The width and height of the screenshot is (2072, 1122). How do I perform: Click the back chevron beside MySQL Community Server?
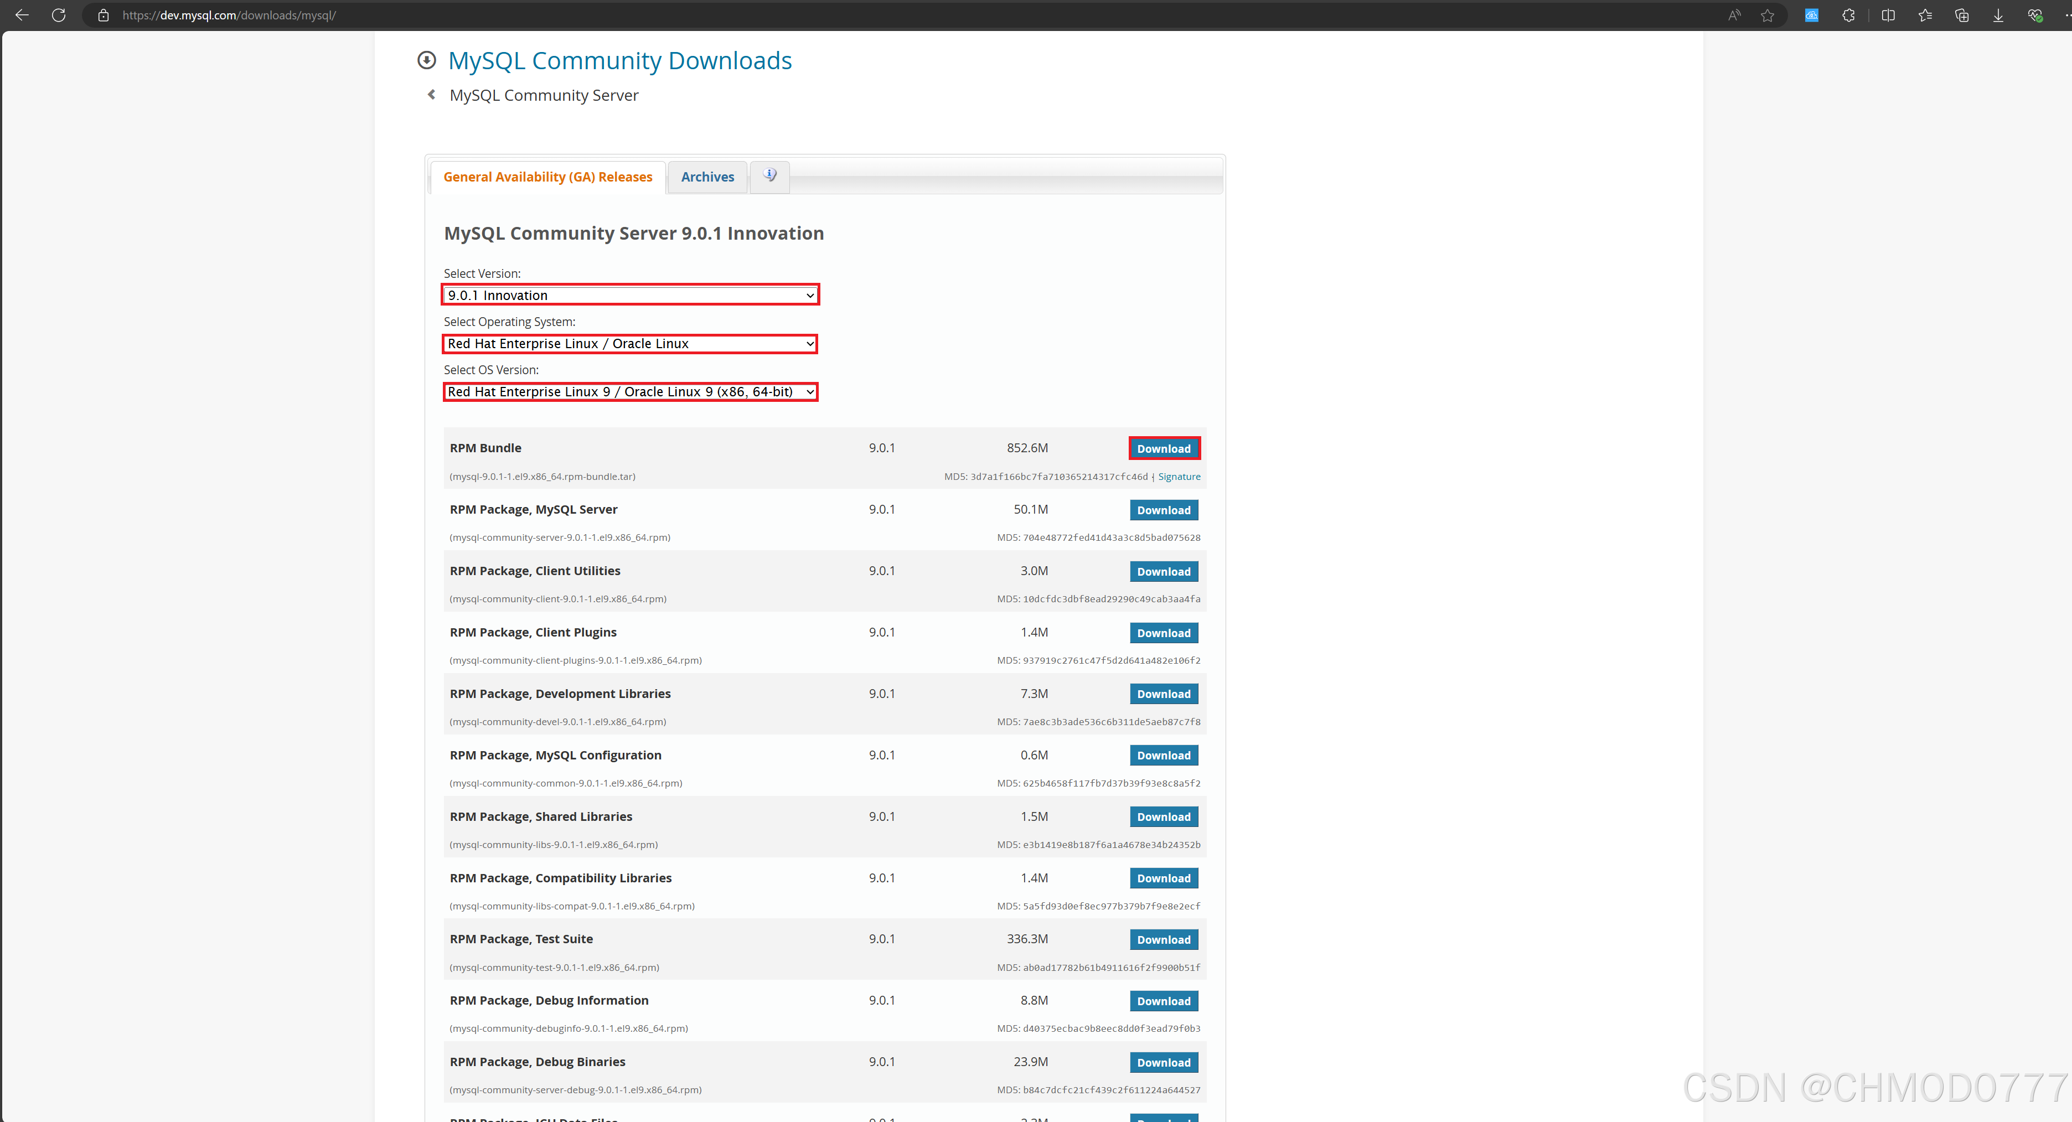click(432, 95)
